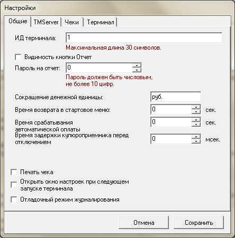Increase the Пароль на отчет spinner value
This screenshot has height=238, width=235.
(x=137, y=65)
